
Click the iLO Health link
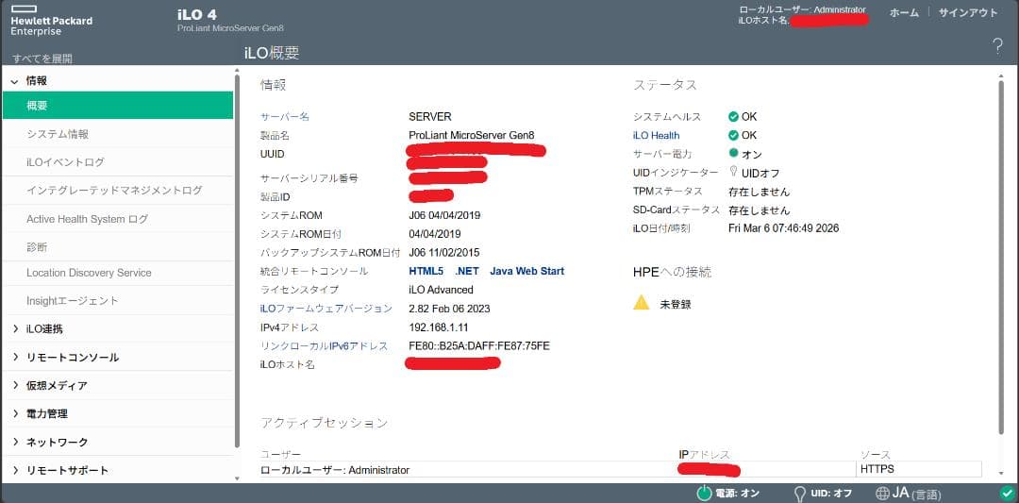point(657,135)
